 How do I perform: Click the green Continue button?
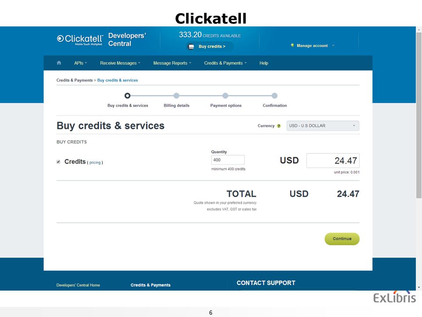point(342,239)
